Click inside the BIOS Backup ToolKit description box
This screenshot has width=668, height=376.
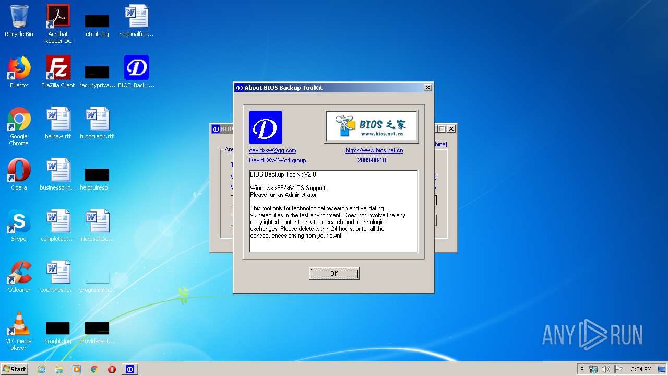[x=333, y=211]
